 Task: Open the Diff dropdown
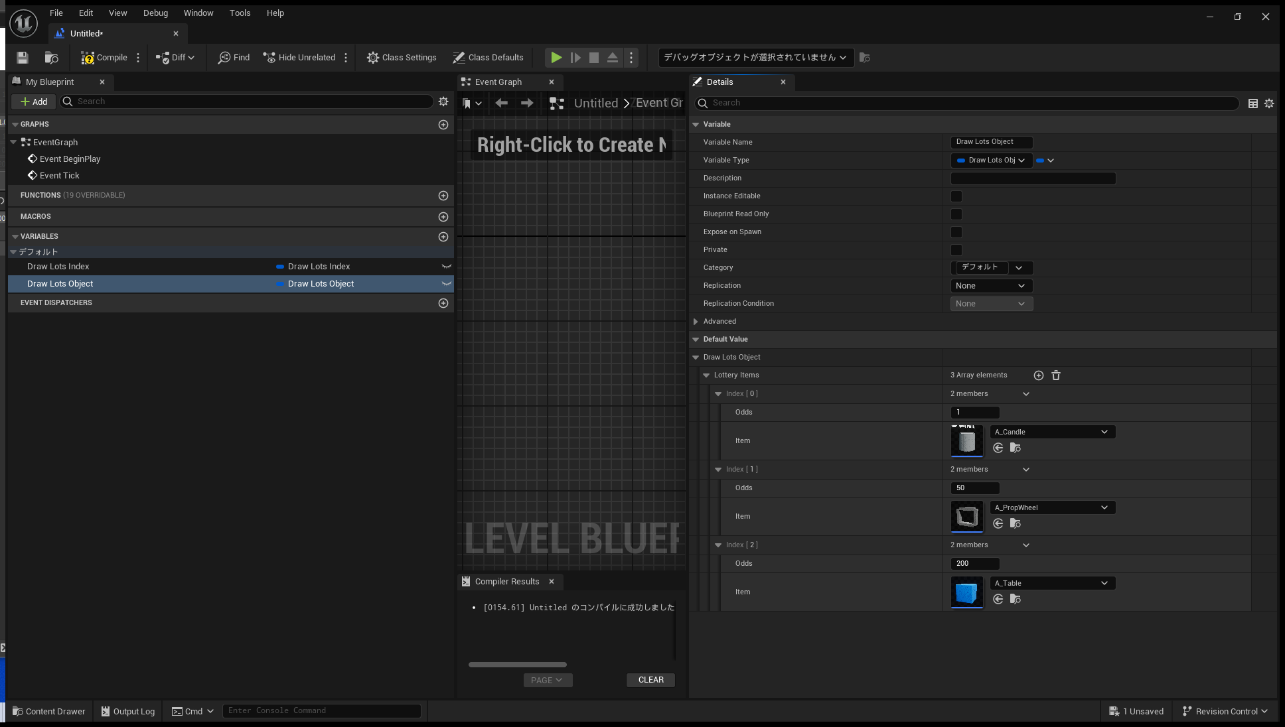tap(175, 58)
